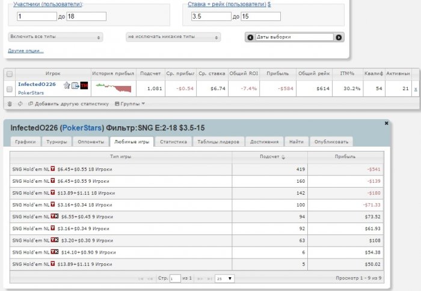Switch to the Турниры tab
The image size is (421, 291).
coord(57,142)
